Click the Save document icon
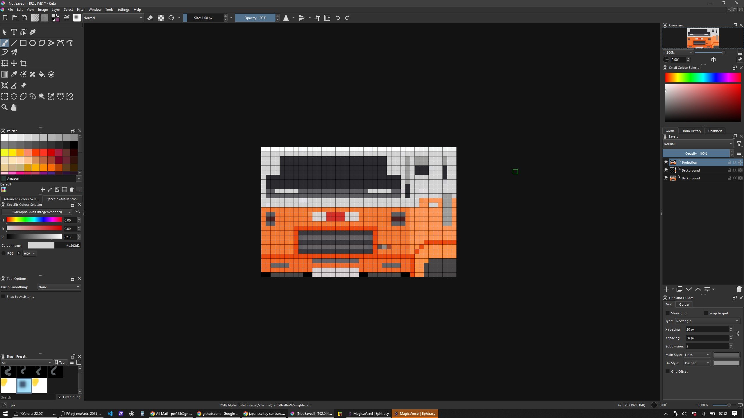This screenshot has width=744, height=418. (24, 18)
